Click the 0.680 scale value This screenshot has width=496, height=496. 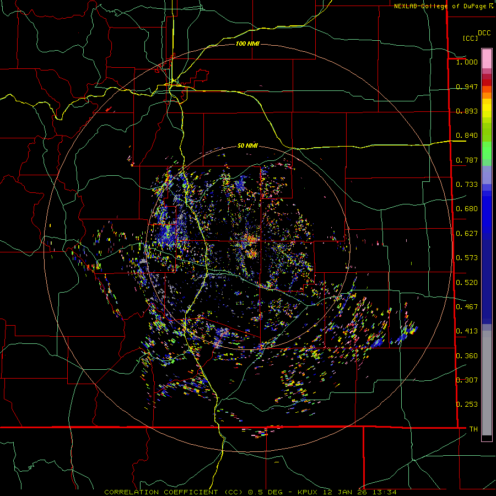(467, 209)
